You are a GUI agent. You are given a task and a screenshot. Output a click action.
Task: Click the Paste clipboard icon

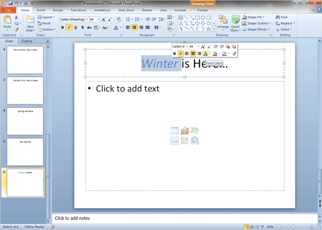click(x=7, y=20)
